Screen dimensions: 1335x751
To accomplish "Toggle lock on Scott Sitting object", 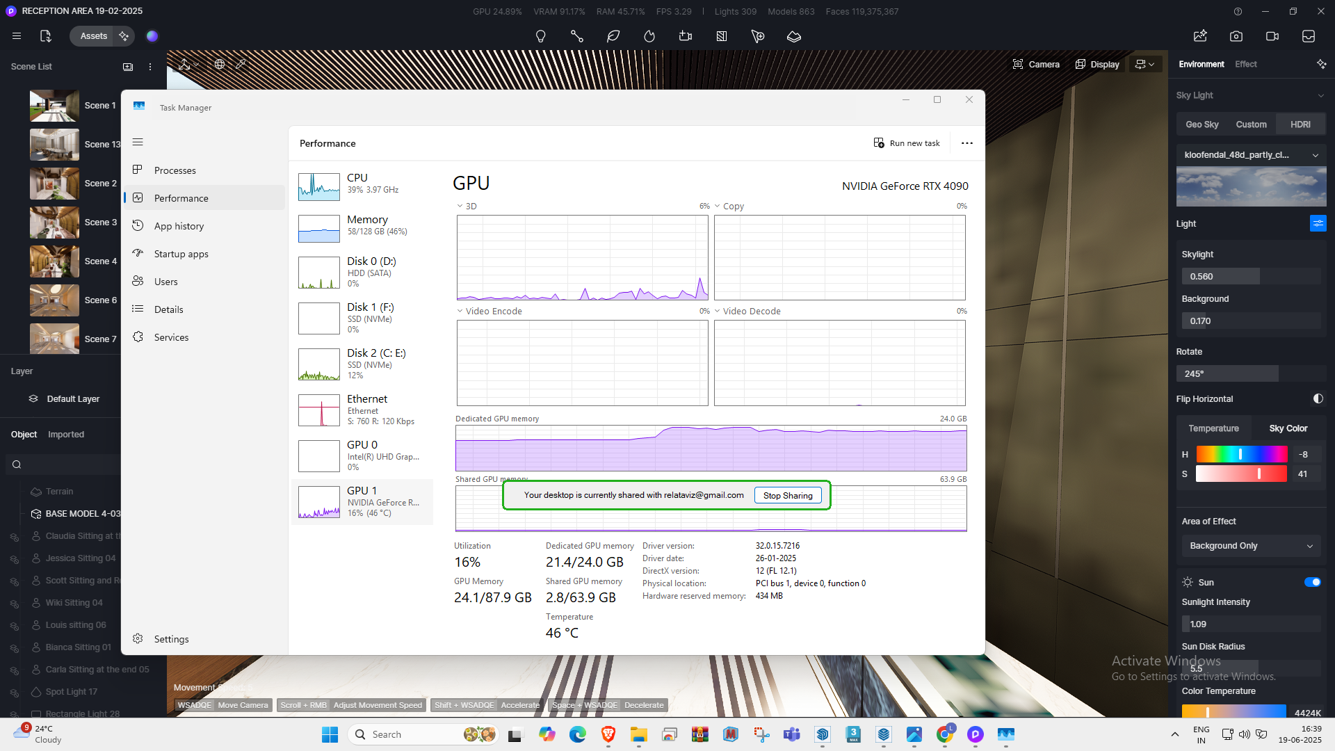I will point(13,581).
